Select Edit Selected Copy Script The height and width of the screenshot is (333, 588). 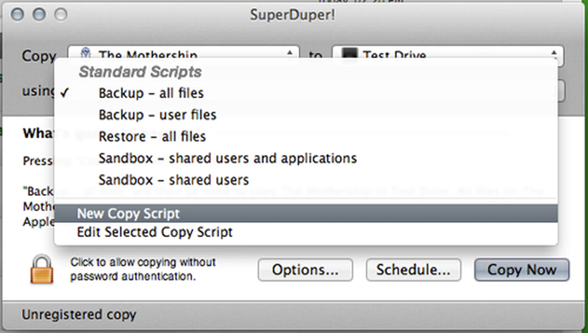[x=155, y=232]
